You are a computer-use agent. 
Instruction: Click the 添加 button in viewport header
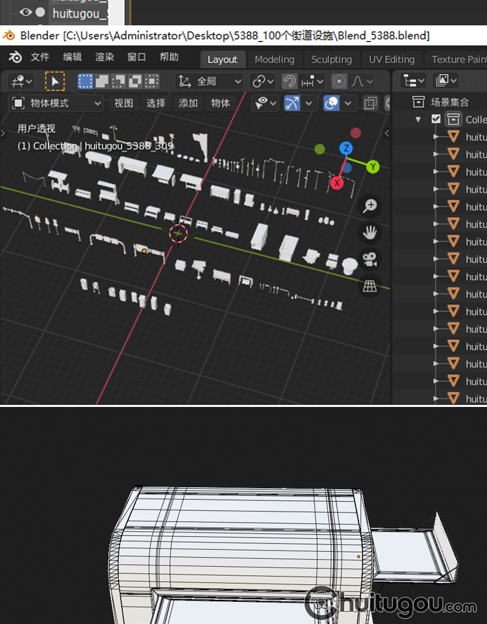coord(188,103)
